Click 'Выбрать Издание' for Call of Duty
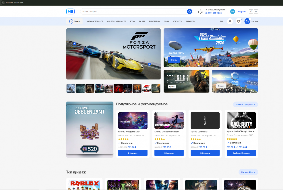 tap(241, 153)
